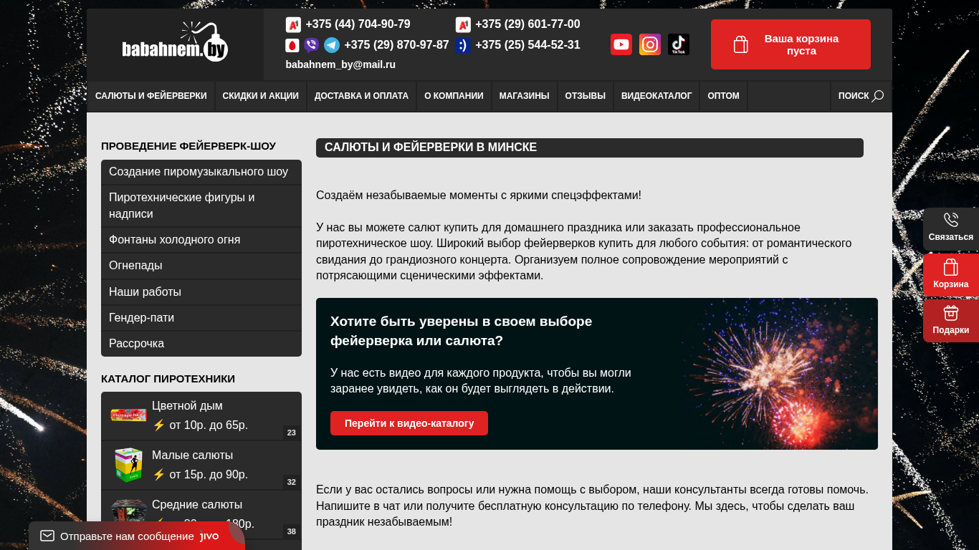This screenshot has height=550, width=979.
Task: Open Пиротехнические фигуры и надписи
Action: point(201,206)
